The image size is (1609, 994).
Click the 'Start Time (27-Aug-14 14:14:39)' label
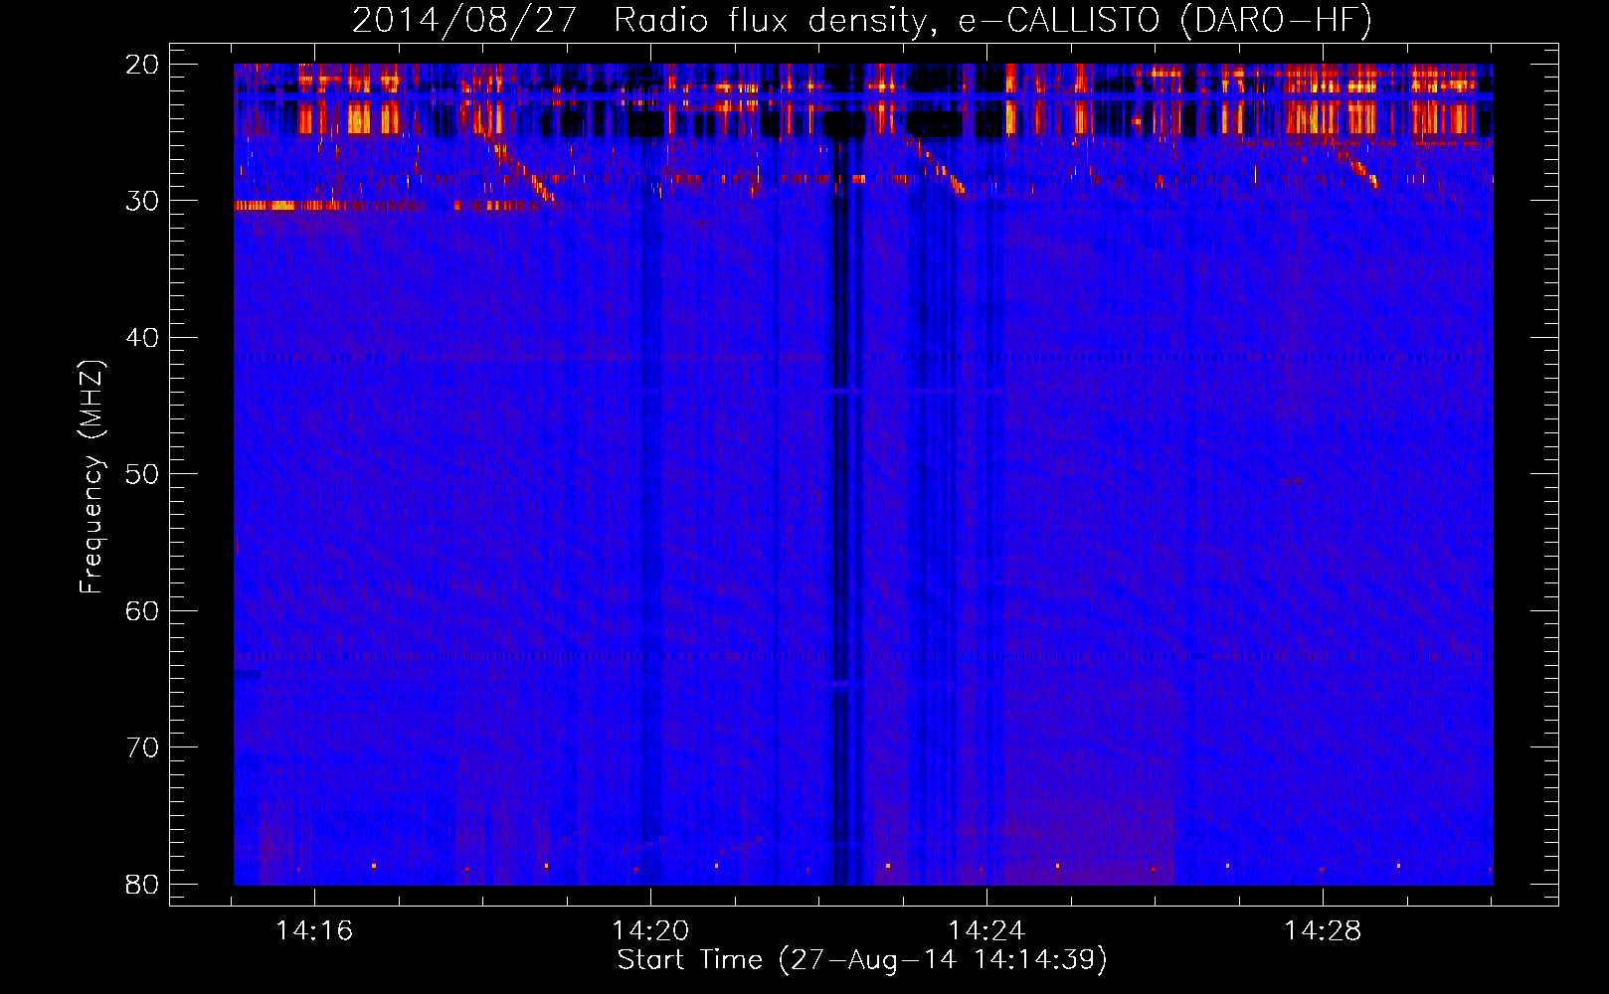(x=861, y=960)
